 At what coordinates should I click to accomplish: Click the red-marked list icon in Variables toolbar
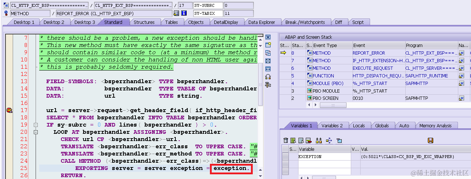pyautogui.click(x=308, y=140)
